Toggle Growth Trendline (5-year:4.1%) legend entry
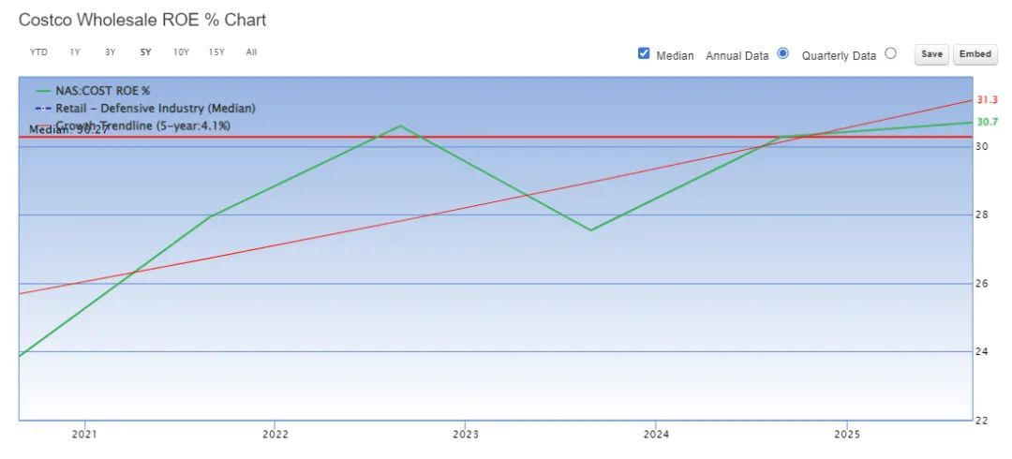The width and height of the screenshot is (1012, 459). pos(134,126)
